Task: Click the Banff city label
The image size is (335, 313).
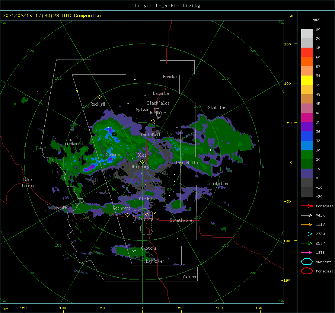Action: pos(61,207)
